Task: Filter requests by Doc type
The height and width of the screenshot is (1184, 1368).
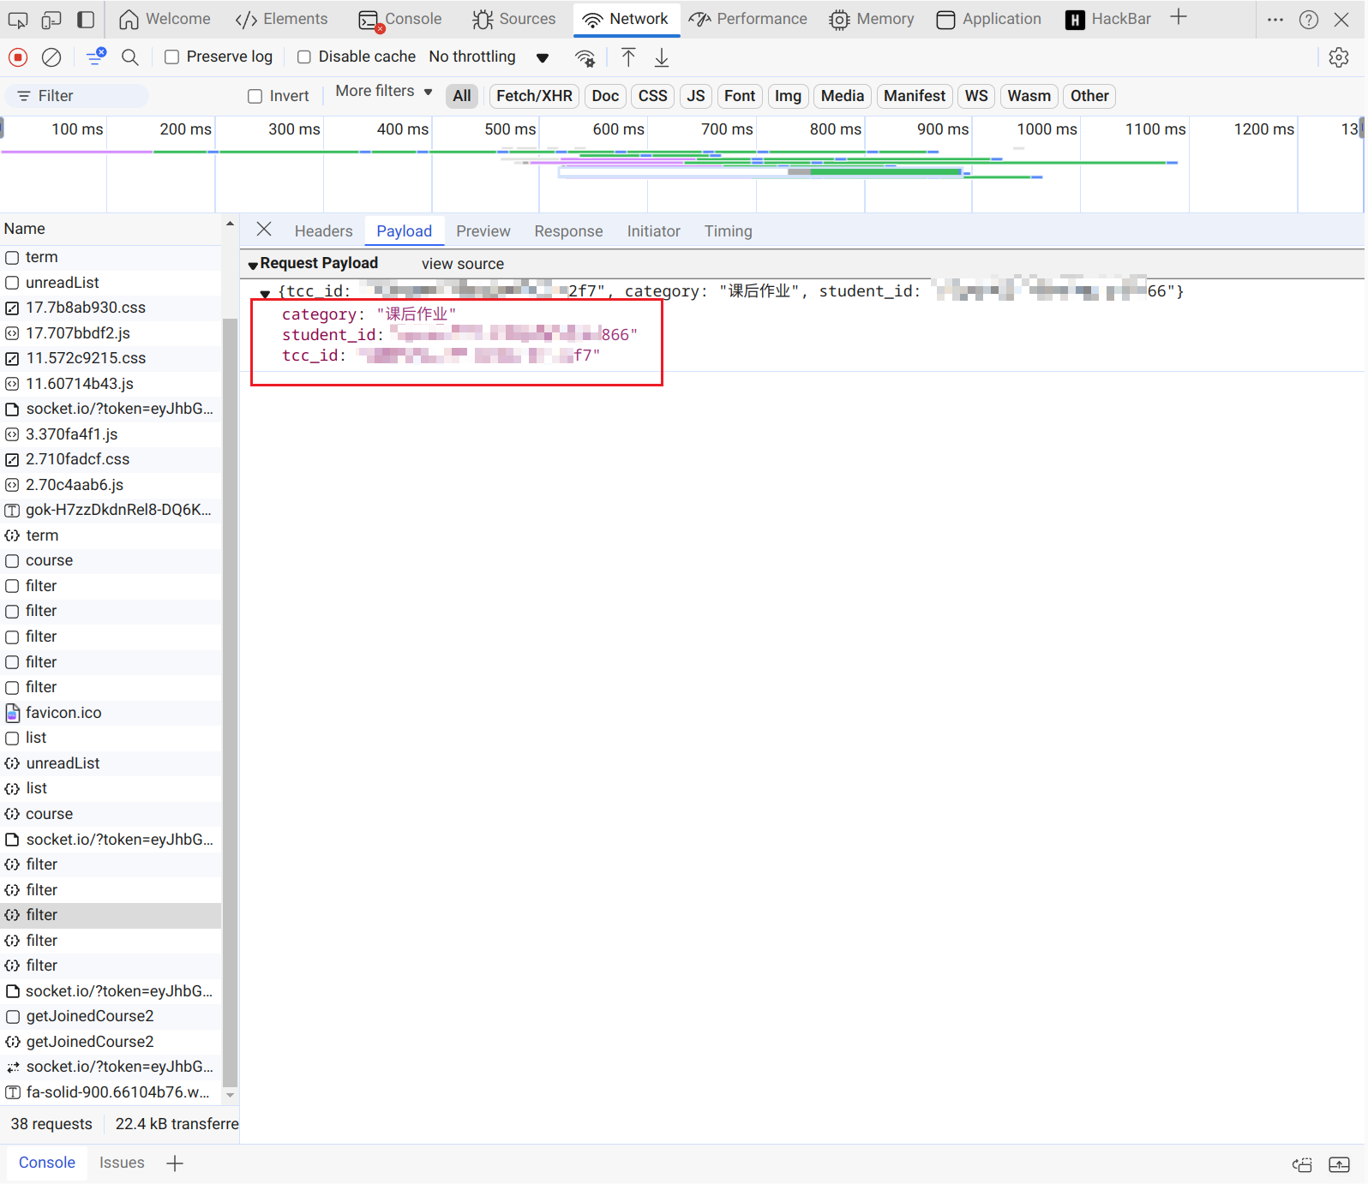Action: tap(605, 96)
